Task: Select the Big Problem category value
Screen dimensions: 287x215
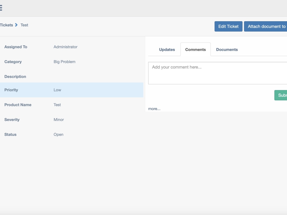Action: pyautogui.click(x=64, y=62)
